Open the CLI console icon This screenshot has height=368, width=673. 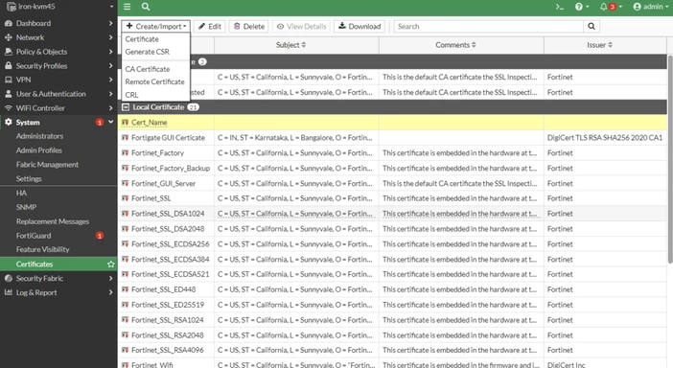coord(559,7)
